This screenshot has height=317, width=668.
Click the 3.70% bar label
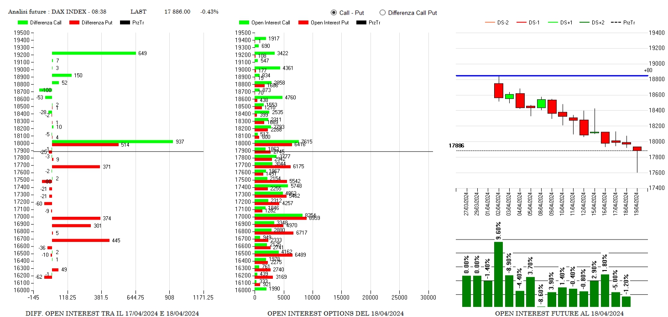530,266
